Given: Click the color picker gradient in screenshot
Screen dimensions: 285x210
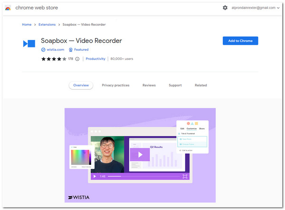Looking at the screenshot, I should point(80,157).
